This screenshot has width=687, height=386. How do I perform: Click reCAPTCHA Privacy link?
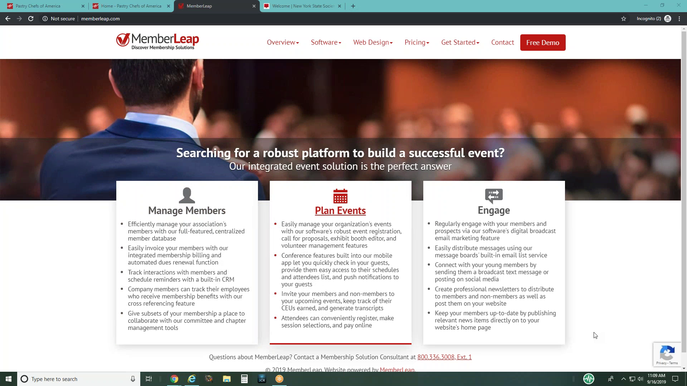tap(661, 363)
